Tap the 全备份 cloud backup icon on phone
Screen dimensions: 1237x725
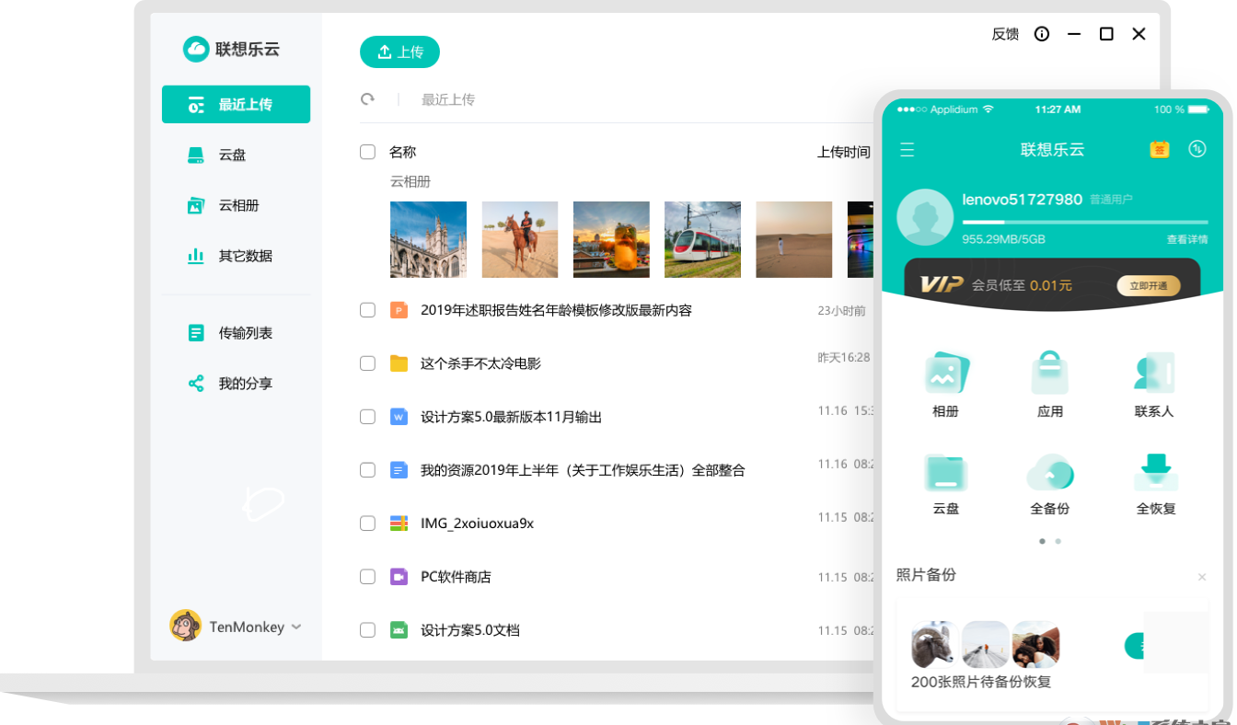click(1050, 472)
